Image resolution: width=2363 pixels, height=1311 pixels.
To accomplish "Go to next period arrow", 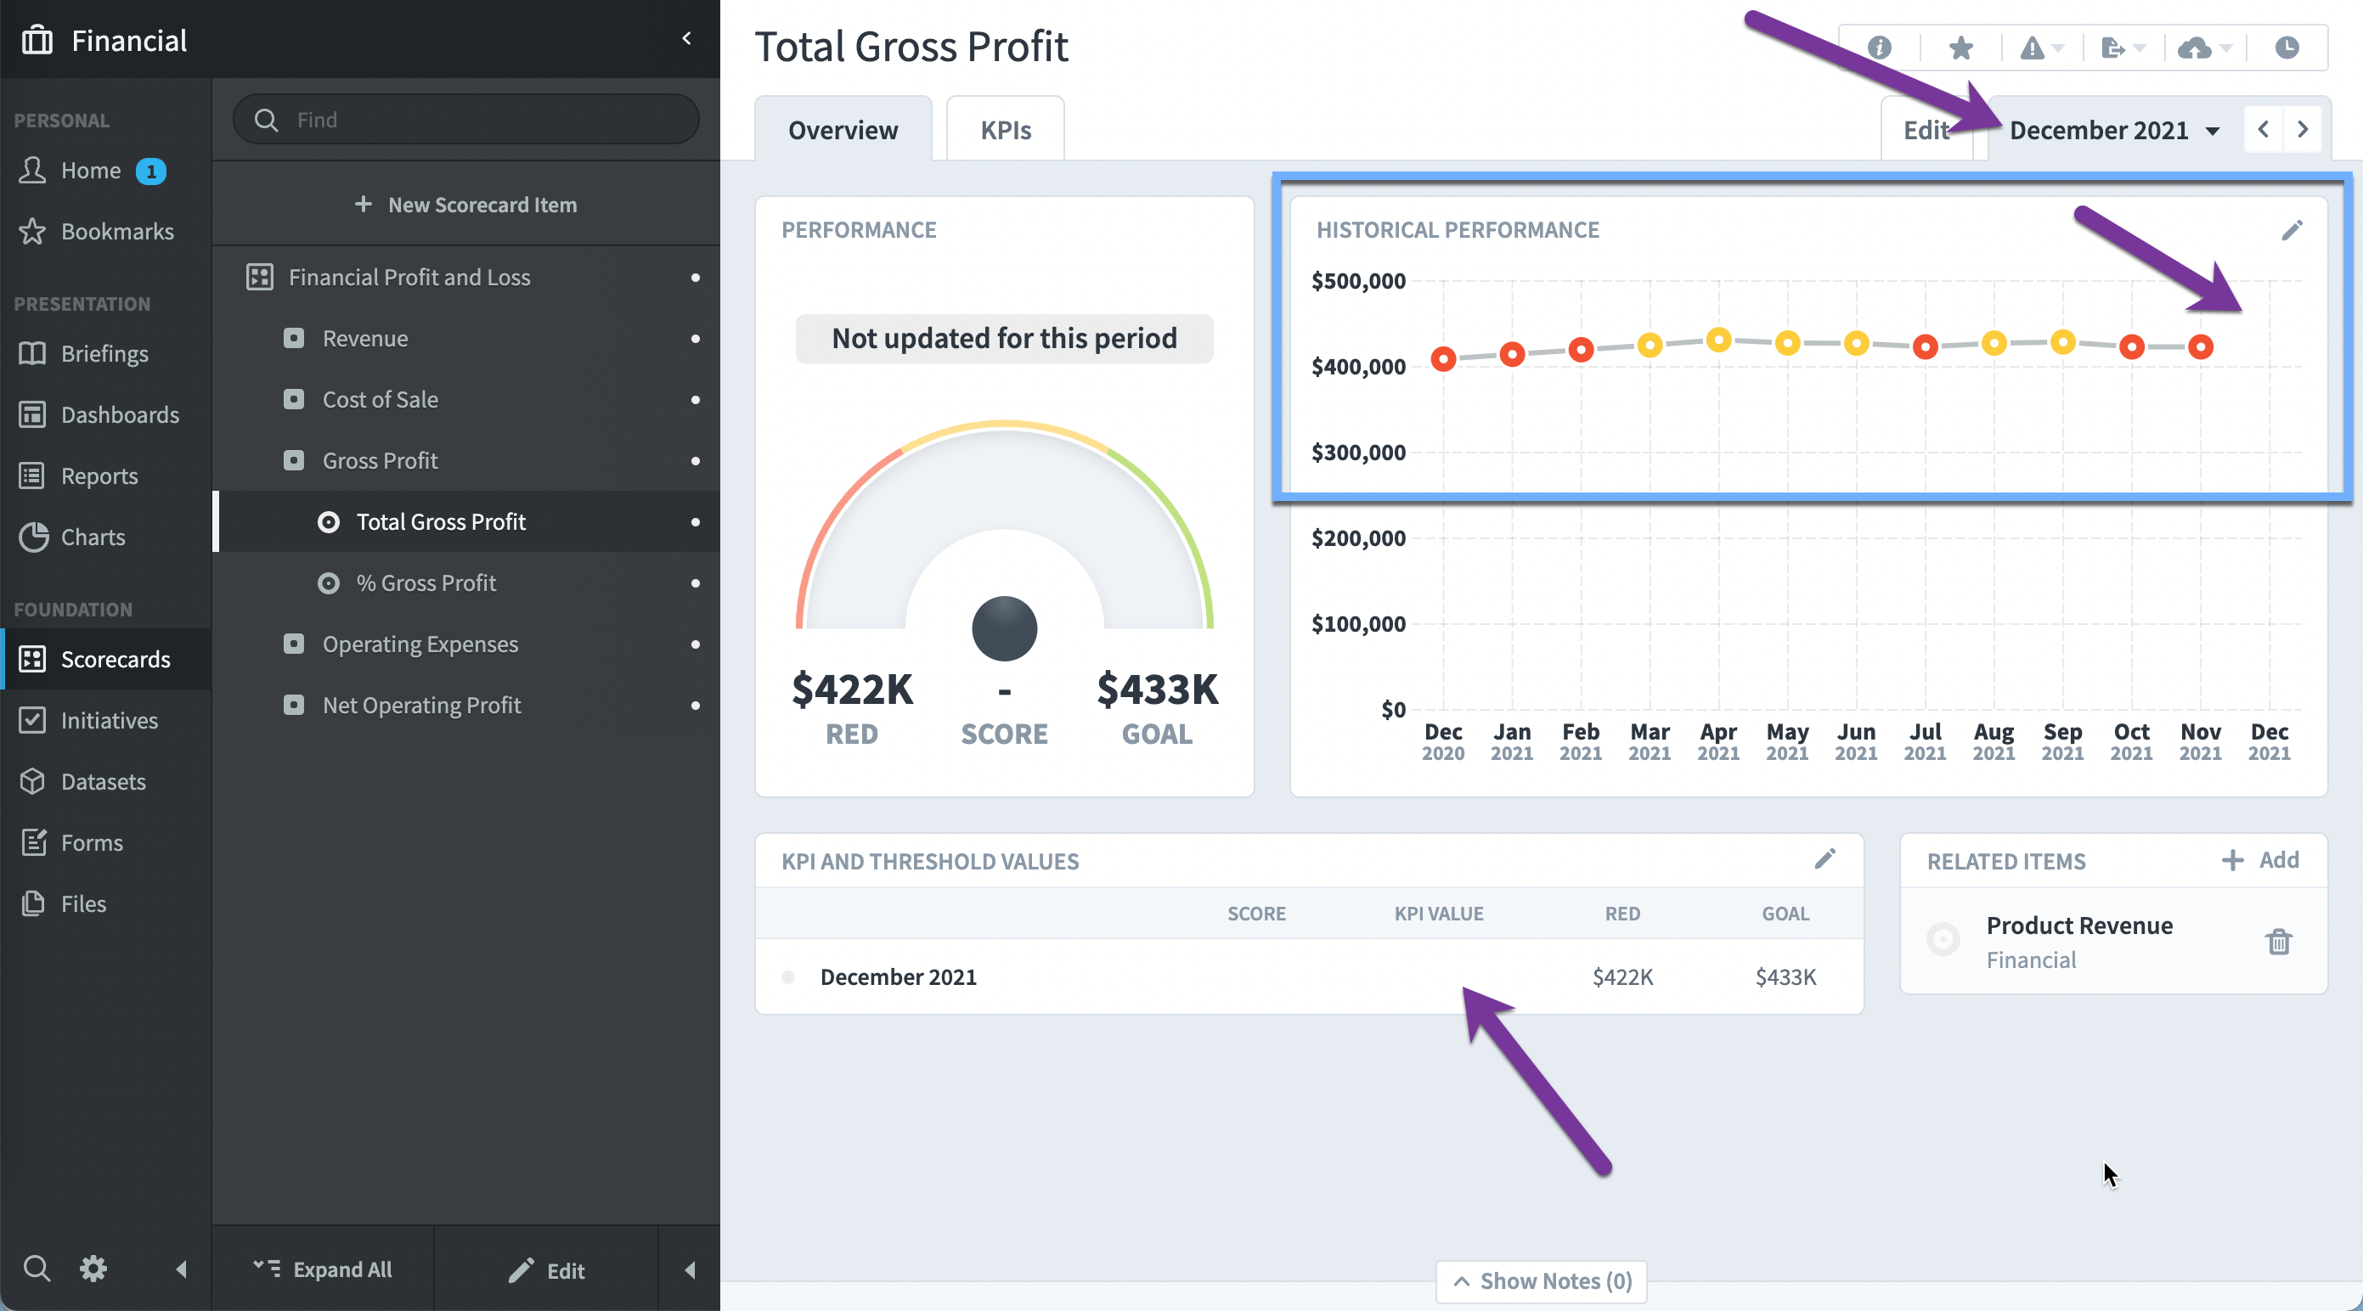I will point(2303,130).
